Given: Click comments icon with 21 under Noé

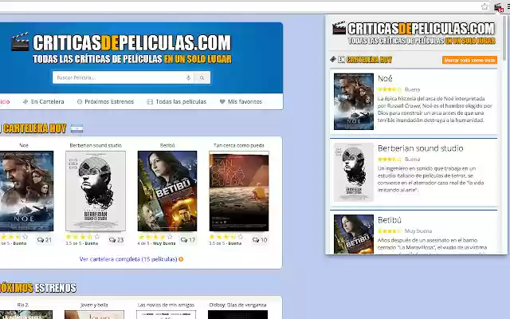Looking at the screenshot, I should [x=41, y=240].
